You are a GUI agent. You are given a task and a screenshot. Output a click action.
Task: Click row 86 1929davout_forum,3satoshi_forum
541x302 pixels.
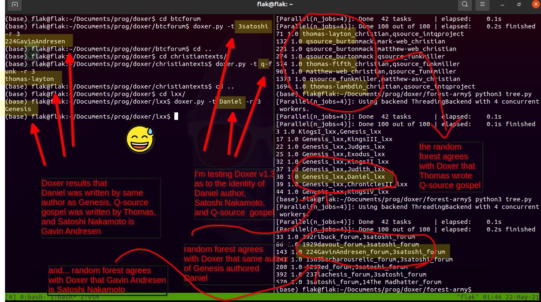347,244
